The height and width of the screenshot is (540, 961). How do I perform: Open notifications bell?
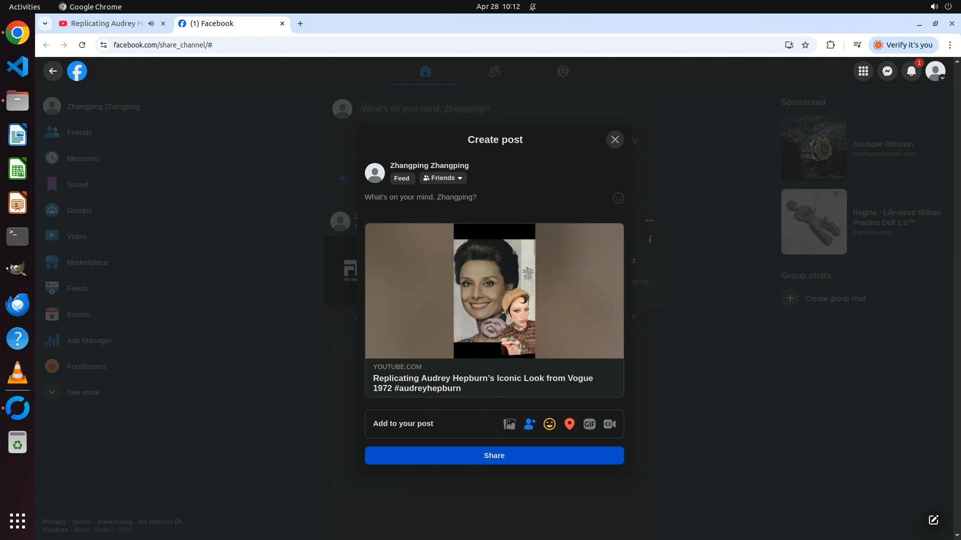[911, 71]
